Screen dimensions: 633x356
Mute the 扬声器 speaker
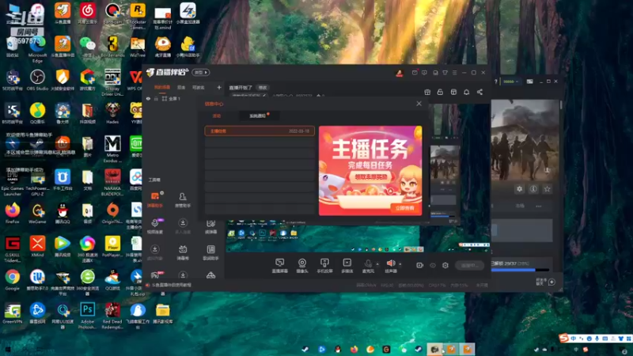[391, 266]
